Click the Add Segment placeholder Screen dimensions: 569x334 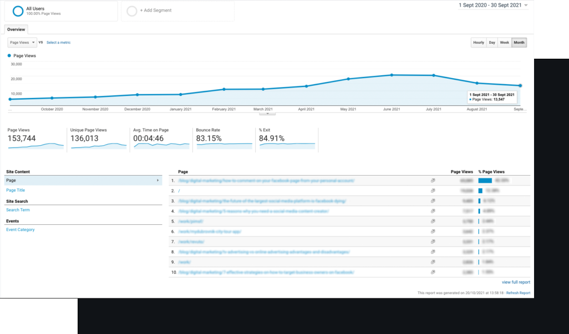pyautogui.click(x=178, y=11)
